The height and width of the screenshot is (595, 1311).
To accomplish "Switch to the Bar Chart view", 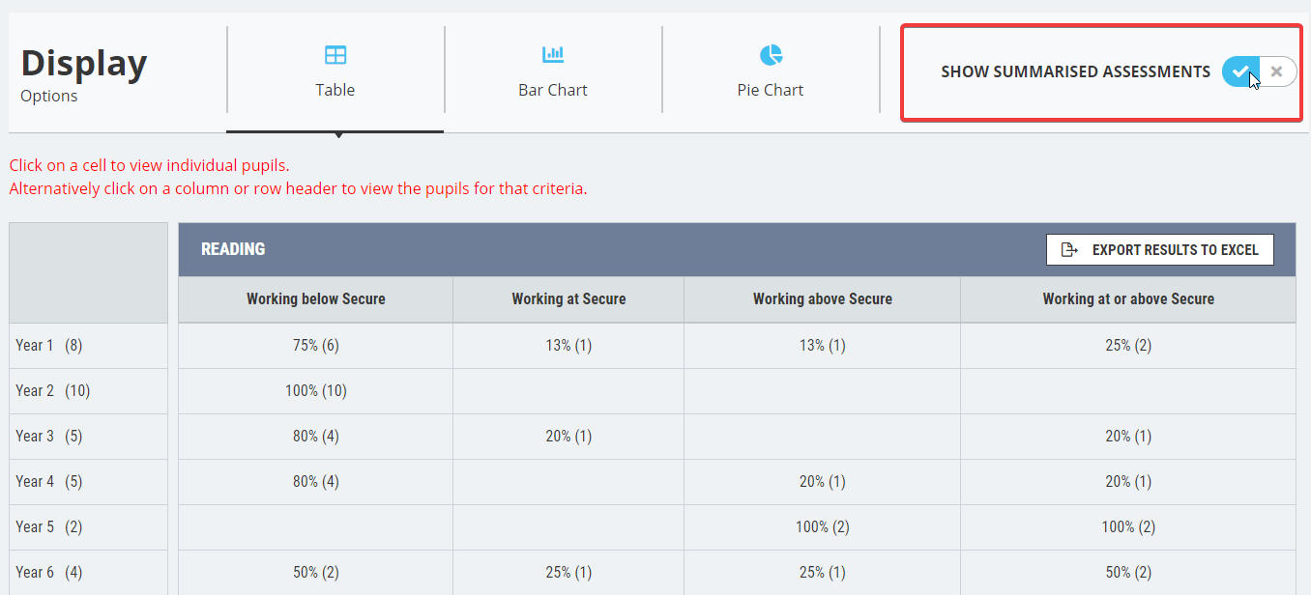I will pos(552,70).
